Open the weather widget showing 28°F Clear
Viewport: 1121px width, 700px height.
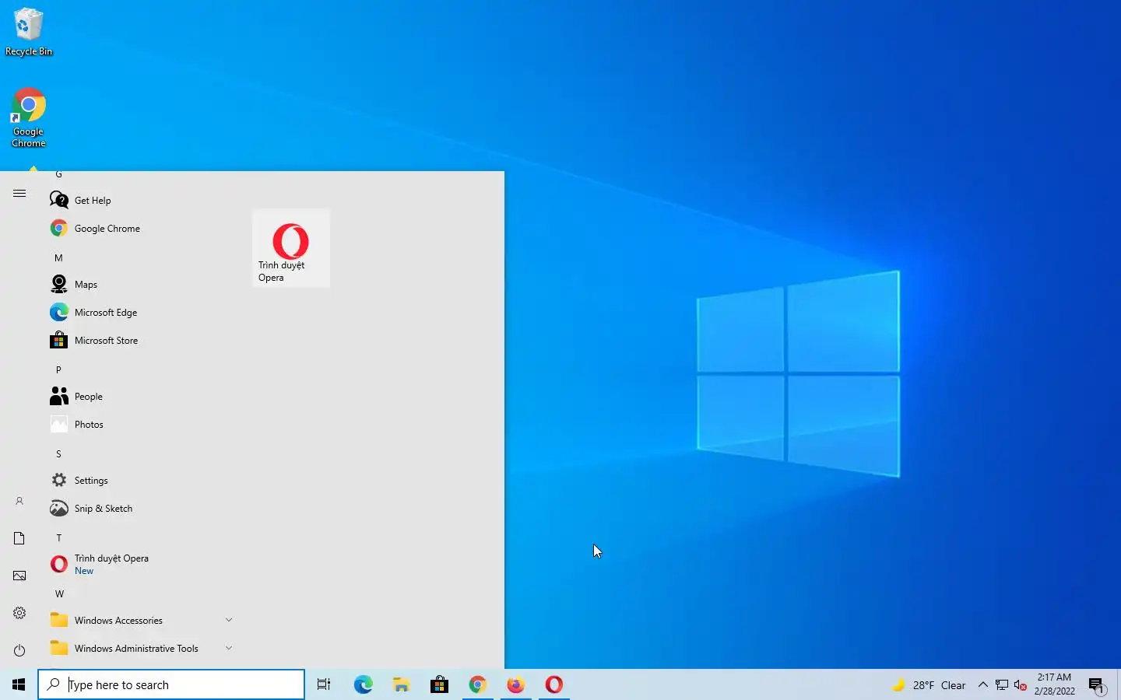point(929,685)
